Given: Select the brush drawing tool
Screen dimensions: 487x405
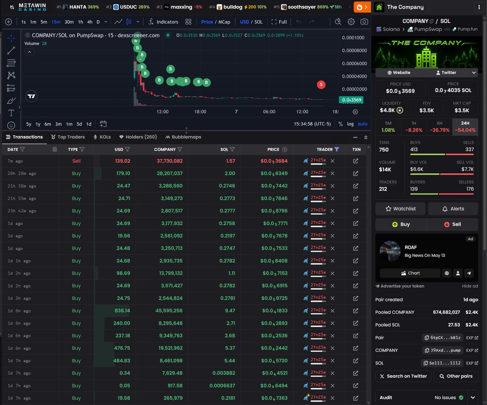Looking at the screenshot, I should [11, 101].
